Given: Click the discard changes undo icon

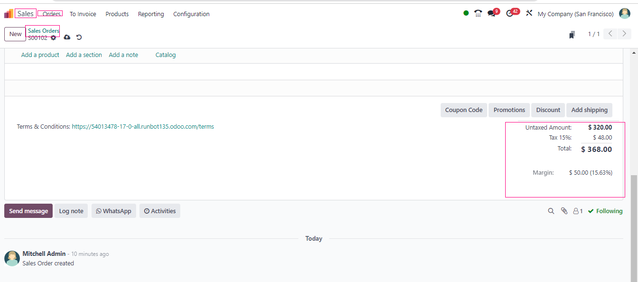Looking at the screenshot, I should [x=79, y=38].
